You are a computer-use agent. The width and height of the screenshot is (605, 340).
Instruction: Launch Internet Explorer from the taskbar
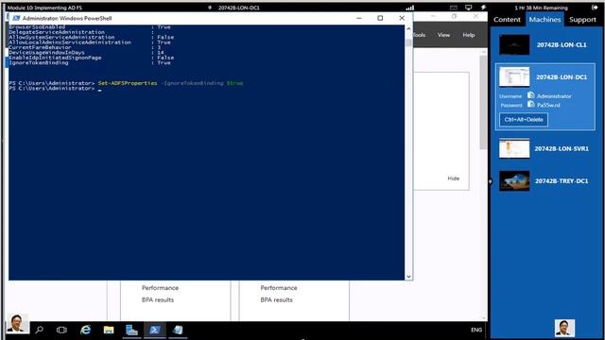pyautogui.click(x=85, y=330)
